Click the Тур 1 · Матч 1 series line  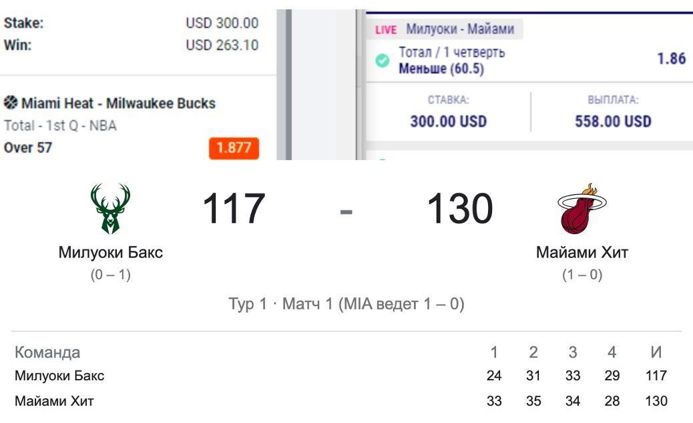coord(346,304)
